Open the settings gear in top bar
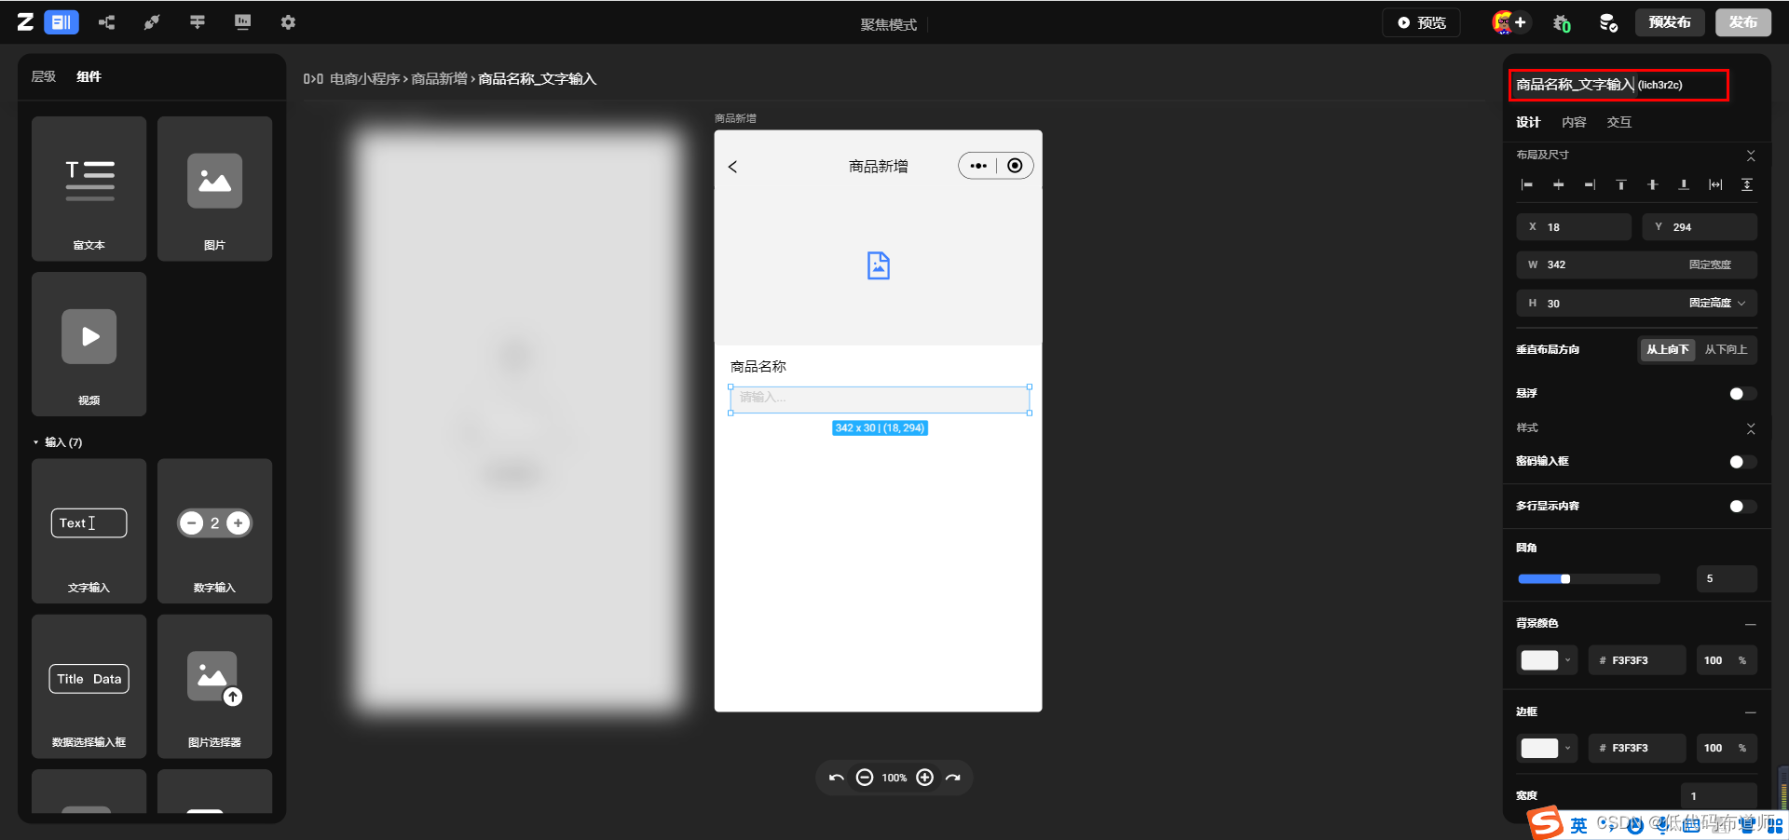This screenshot has width=1789, height=840. tap(288, 22)
